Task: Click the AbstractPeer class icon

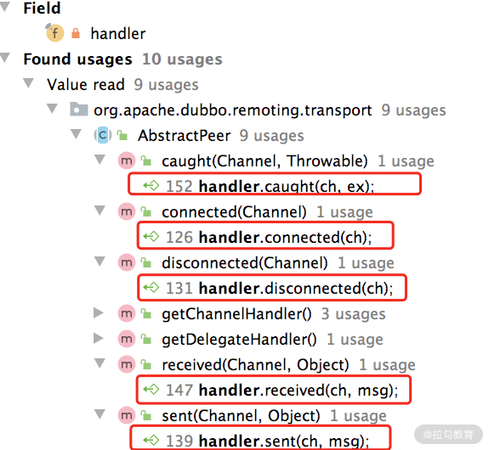Action: pos(103,135)
